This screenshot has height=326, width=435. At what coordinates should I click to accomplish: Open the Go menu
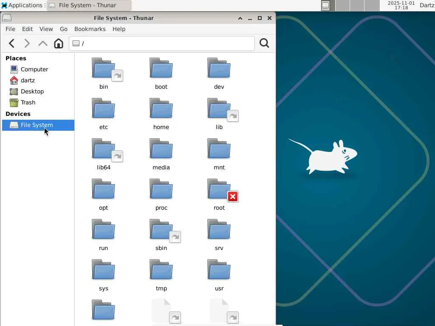tap(64, 29)
